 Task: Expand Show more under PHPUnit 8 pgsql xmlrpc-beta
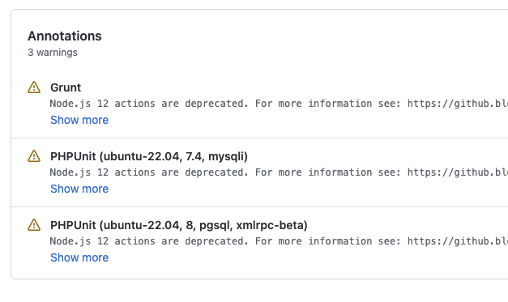79,258
